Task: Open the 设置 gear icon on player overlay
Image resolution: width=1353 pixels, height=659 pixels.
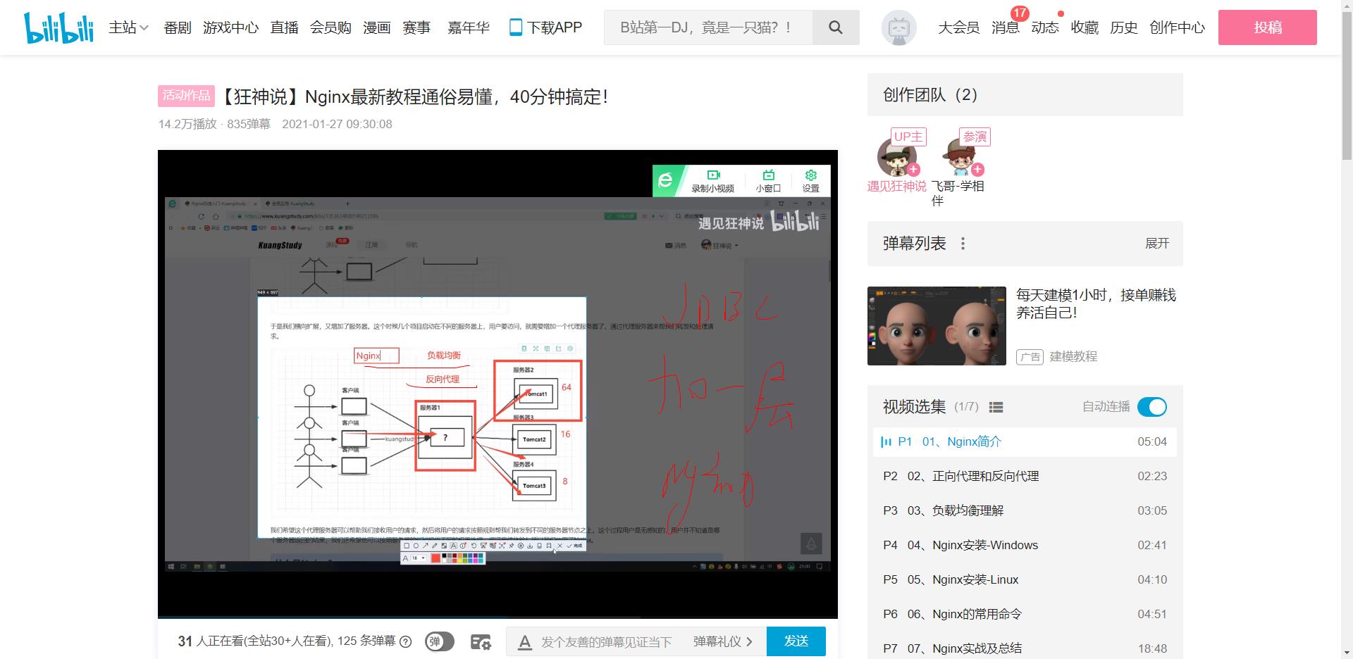Action: click(x=810, y=175)
